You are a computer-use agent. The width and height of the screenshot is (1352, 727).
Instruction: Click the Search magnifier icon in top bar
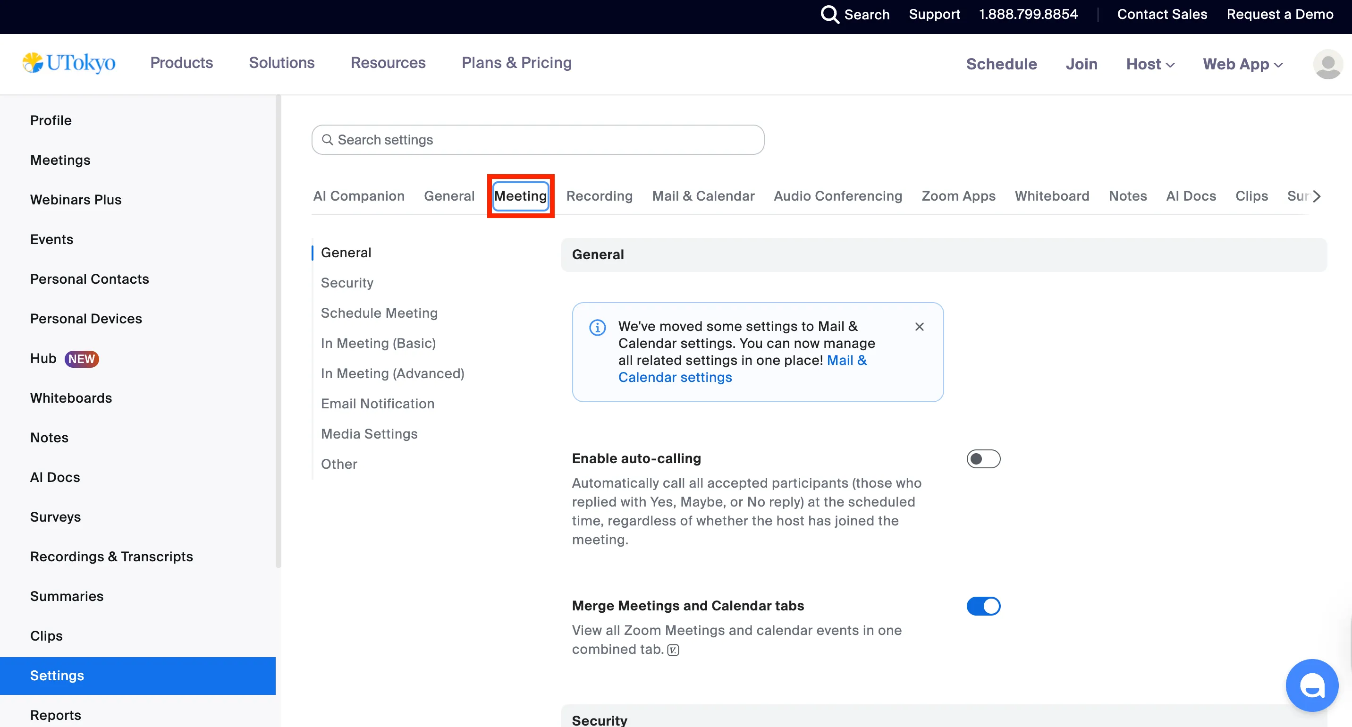[x=829, y=15]
